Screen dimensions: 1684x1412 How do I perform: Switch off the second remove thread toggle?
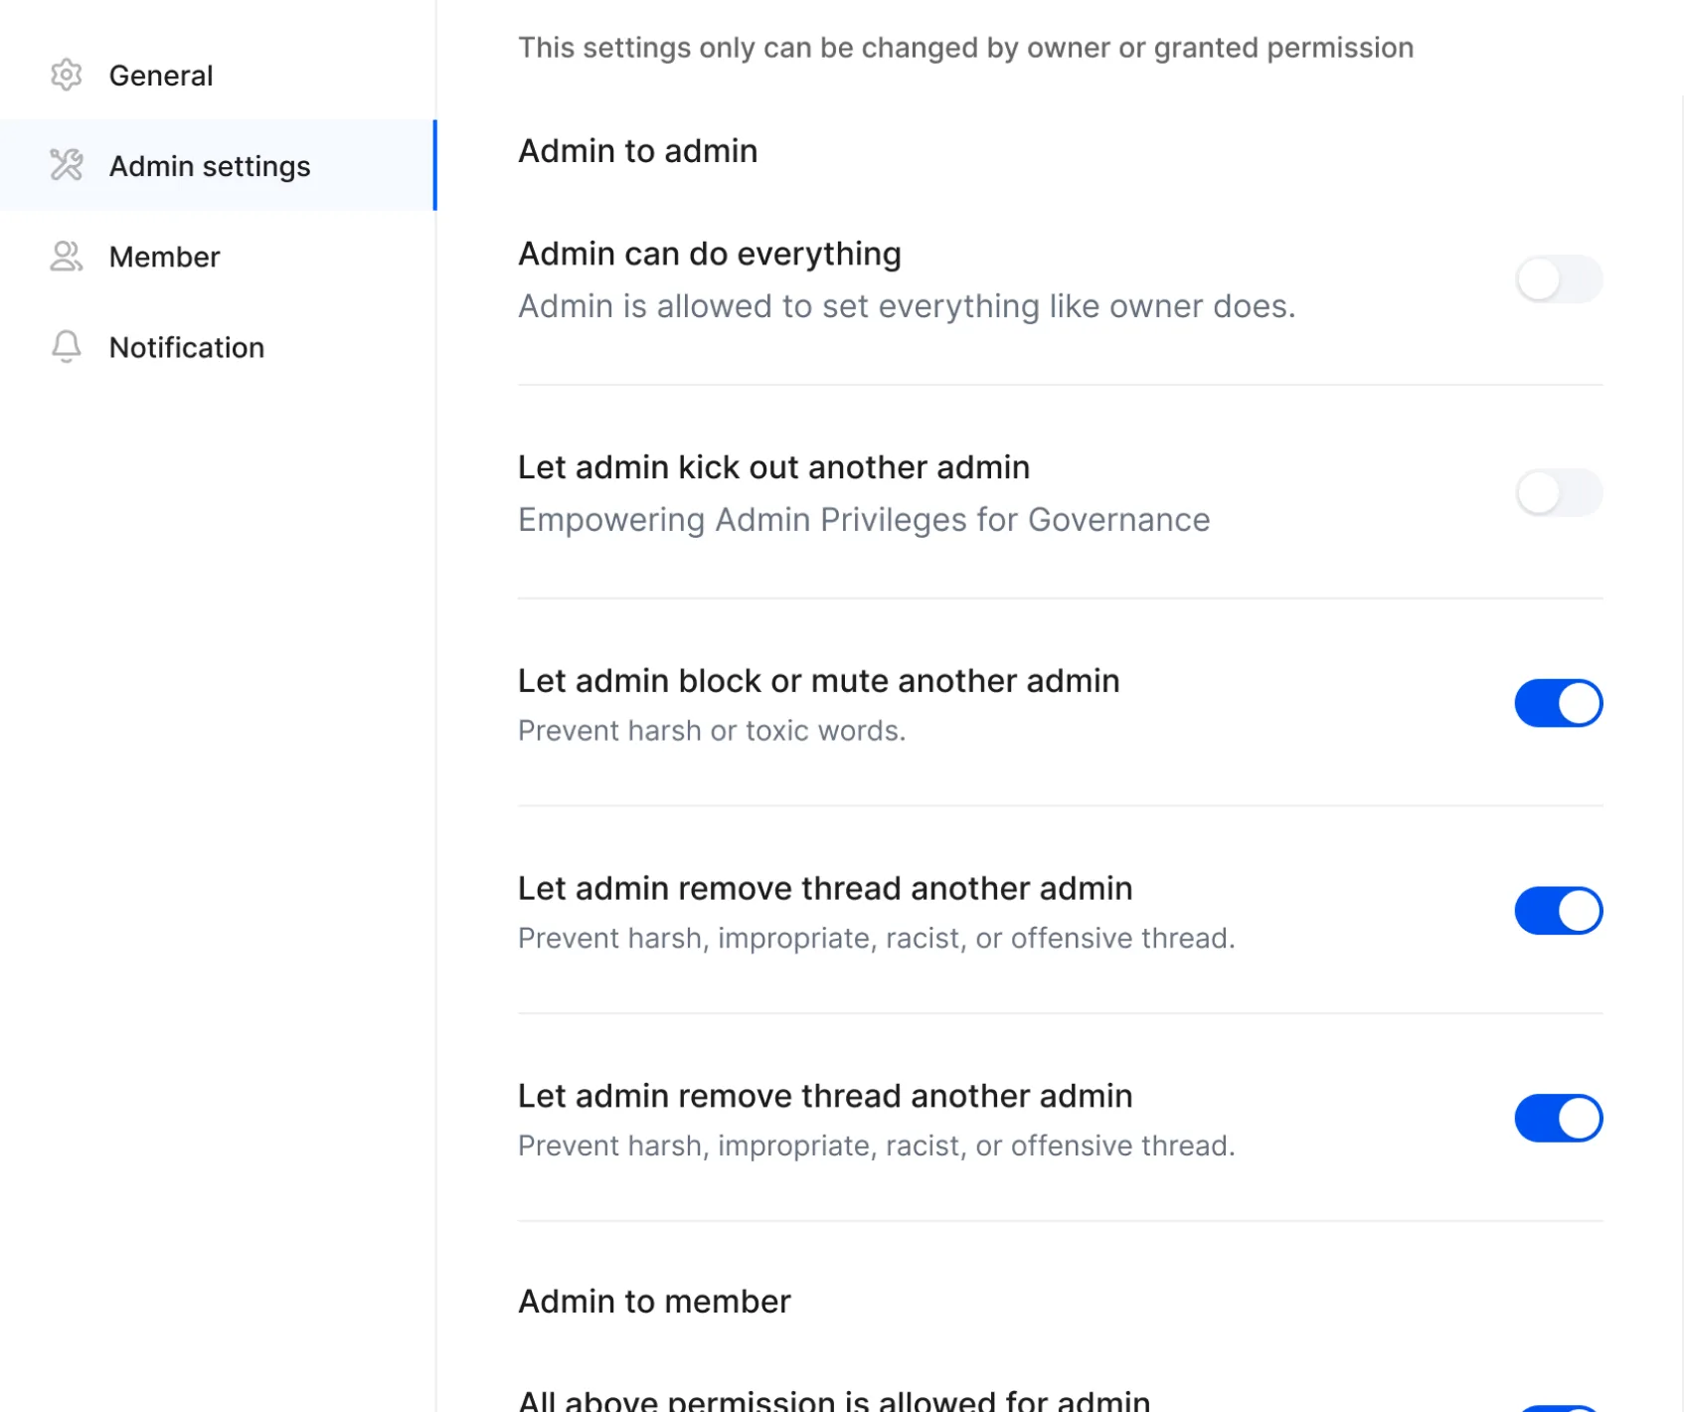[1558, 1119]
